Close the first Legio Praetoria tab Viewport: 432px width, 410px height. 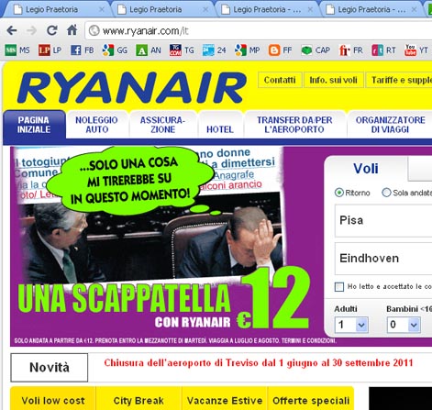102,9
